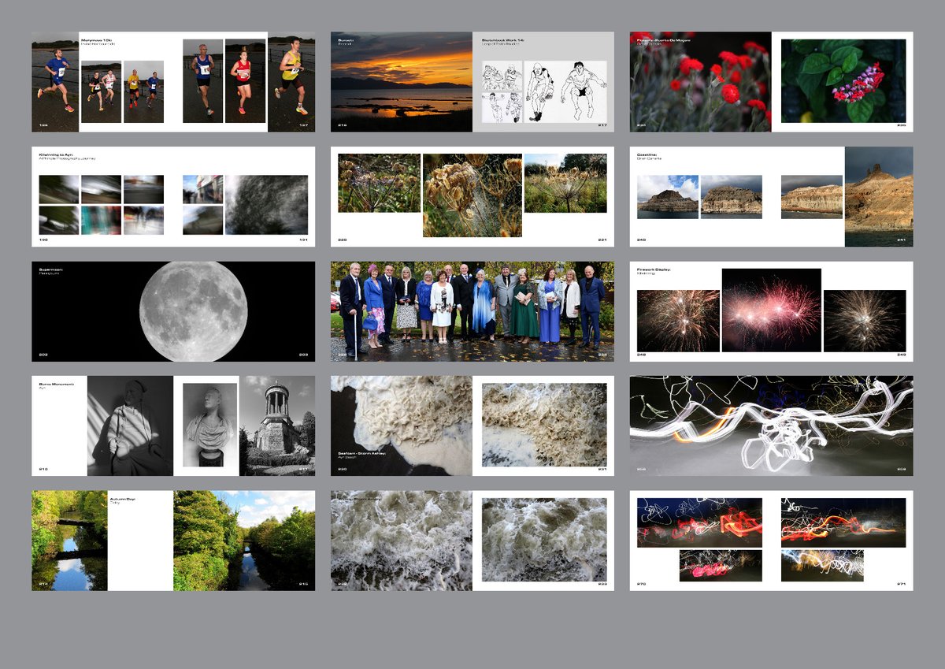945x669 pixels.
Task: Click the supermoon photo
Action: click(x=194, y=311)
